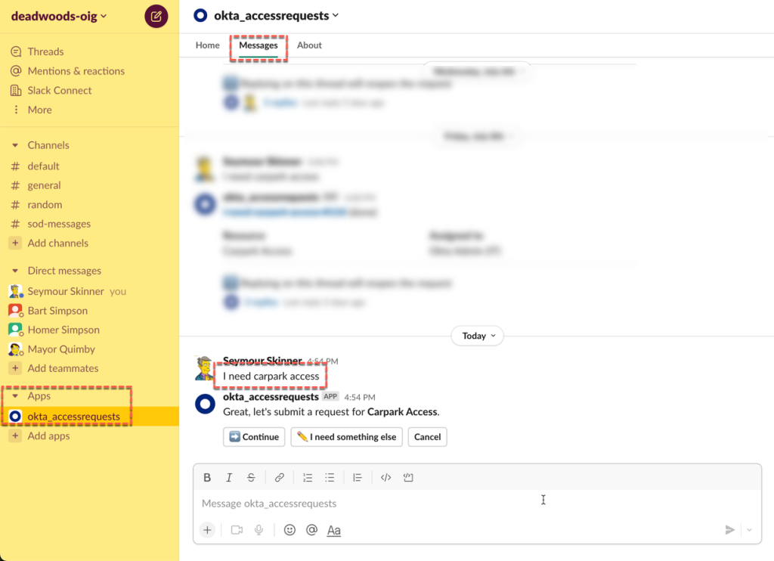Viewport: 774px width, 561px height.
Task: Collapse the Channels section
Action: pos(15,145)
